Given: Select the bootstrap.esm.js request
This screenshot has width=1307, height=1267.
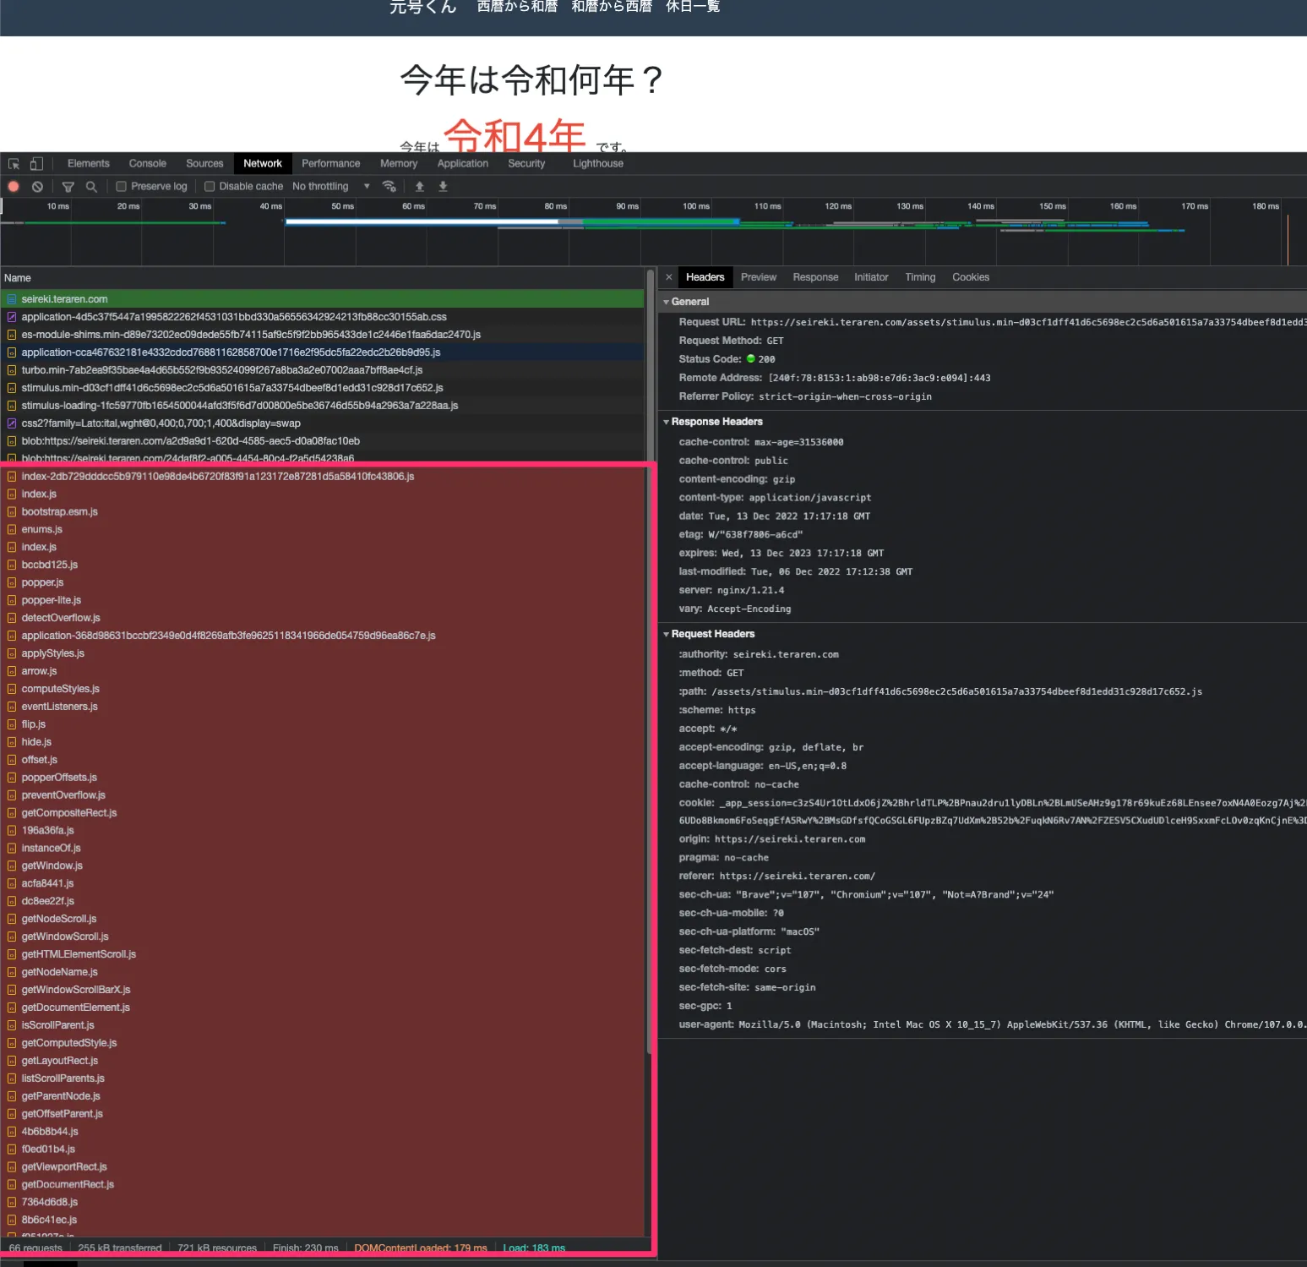Looking at the screenshot, I should click(59, 512).
